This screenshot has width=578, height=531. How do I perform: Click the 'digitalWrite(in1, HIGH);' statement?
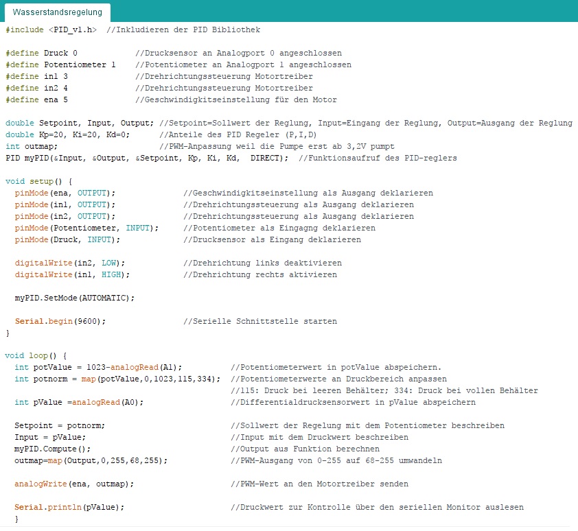point(72,274)
